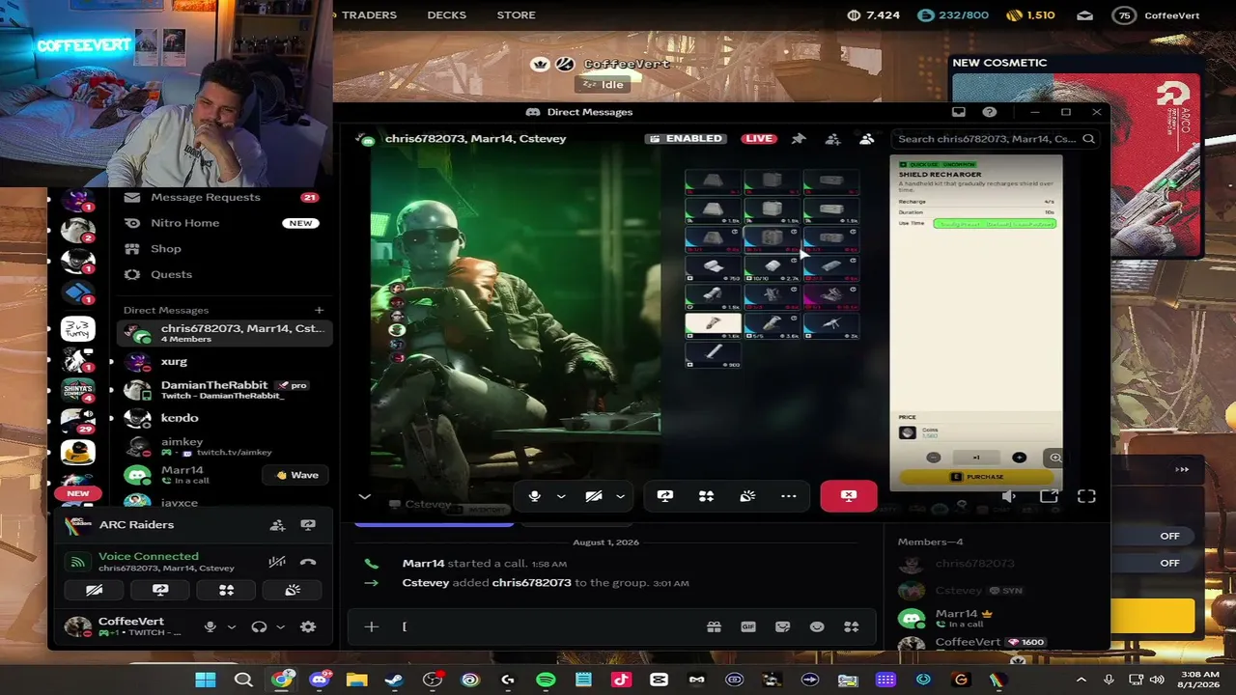Open attachment menu with the plus button
The image size is (1236, 695).
(371, 627)
